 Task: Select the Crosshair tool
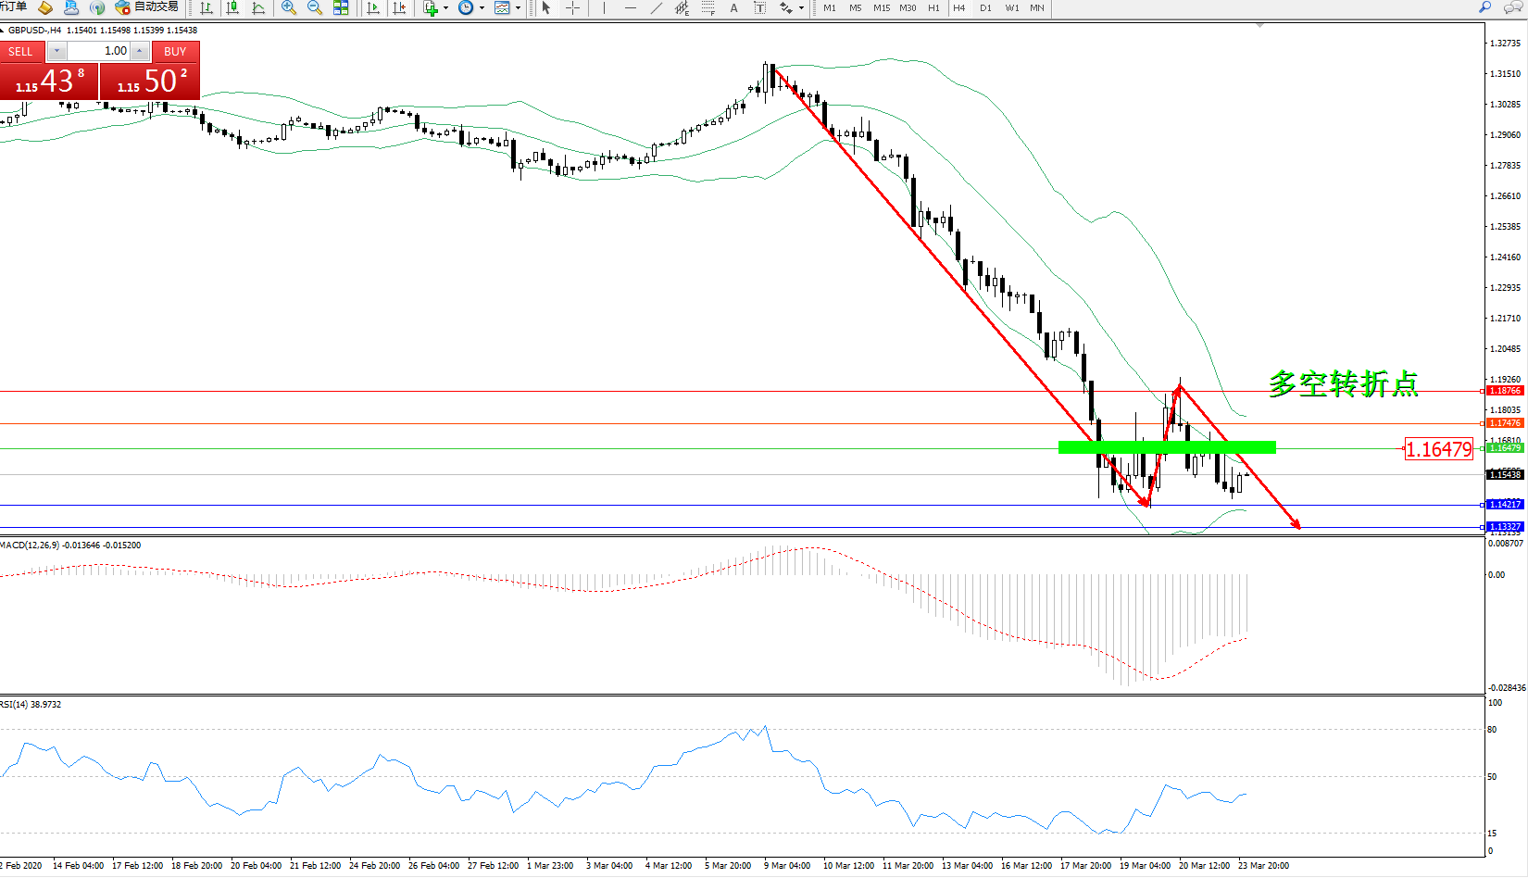point(572,8)
